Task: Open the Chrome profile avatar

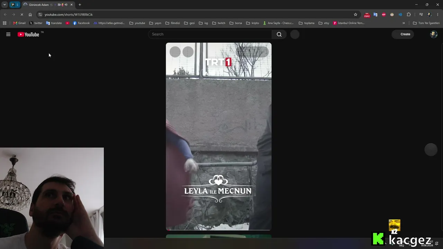Action: (x=430, y=15)
